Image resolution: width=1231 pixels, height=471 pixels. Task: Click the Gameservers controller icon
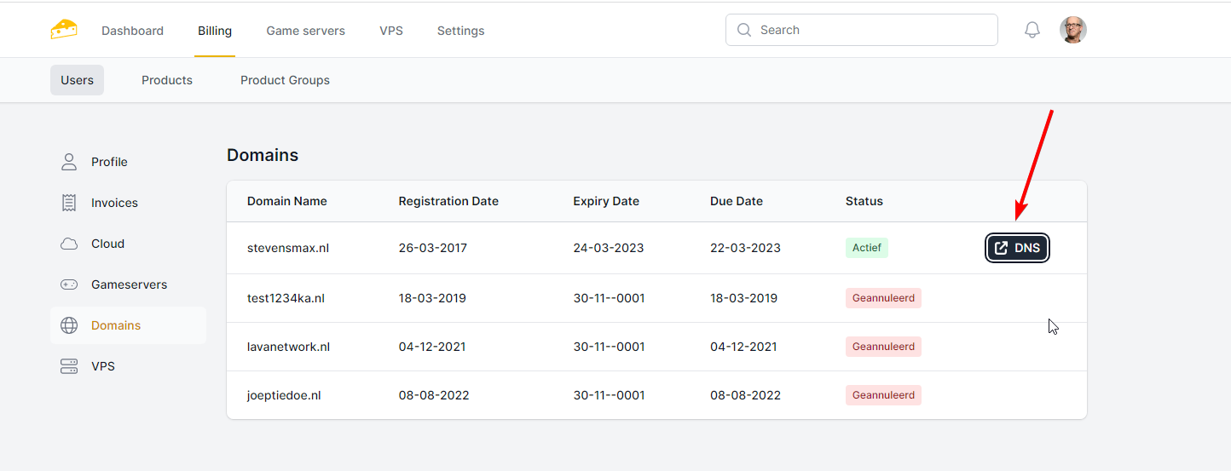point(69,284)
